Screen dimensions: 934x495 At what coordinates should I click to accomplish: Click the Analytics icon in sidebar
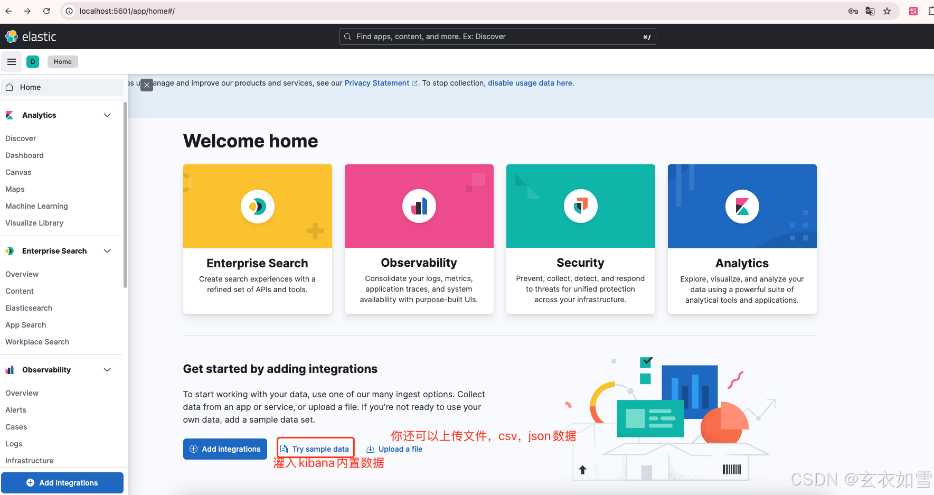(x=10, y=115)
